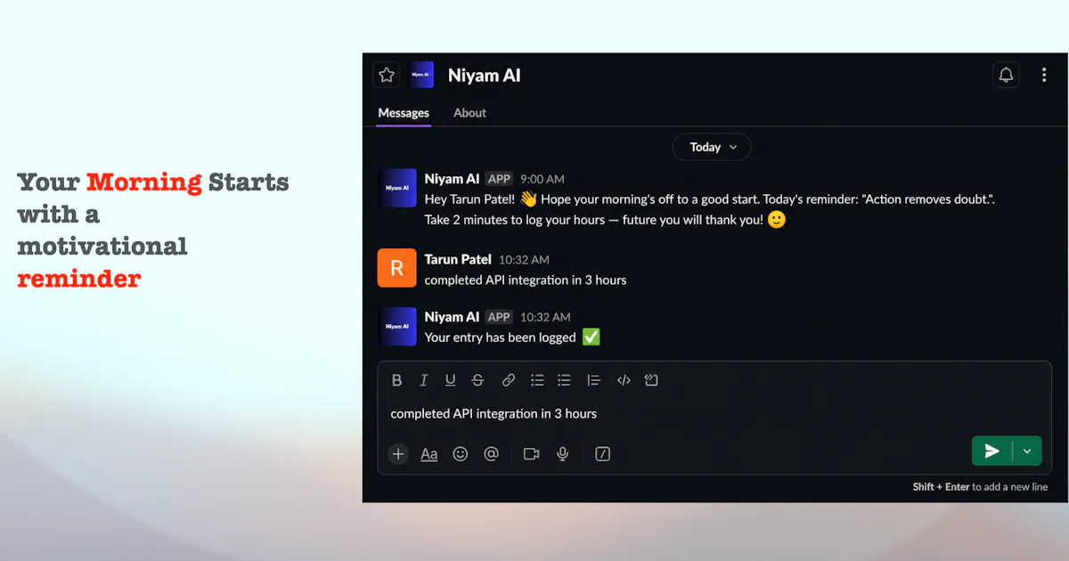Insert a code block

pos(651,380)
